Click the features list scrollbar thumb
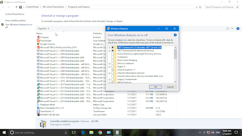242x136 pixels. pyautogui.click(x=175, y=54)
